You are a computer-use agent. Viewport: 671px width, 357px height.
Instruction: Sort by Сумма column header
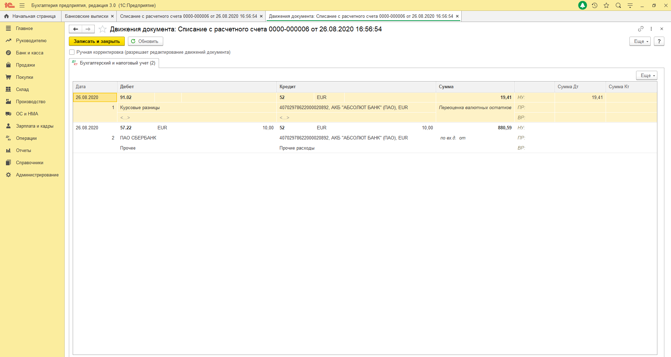click(x=446, y=87)
